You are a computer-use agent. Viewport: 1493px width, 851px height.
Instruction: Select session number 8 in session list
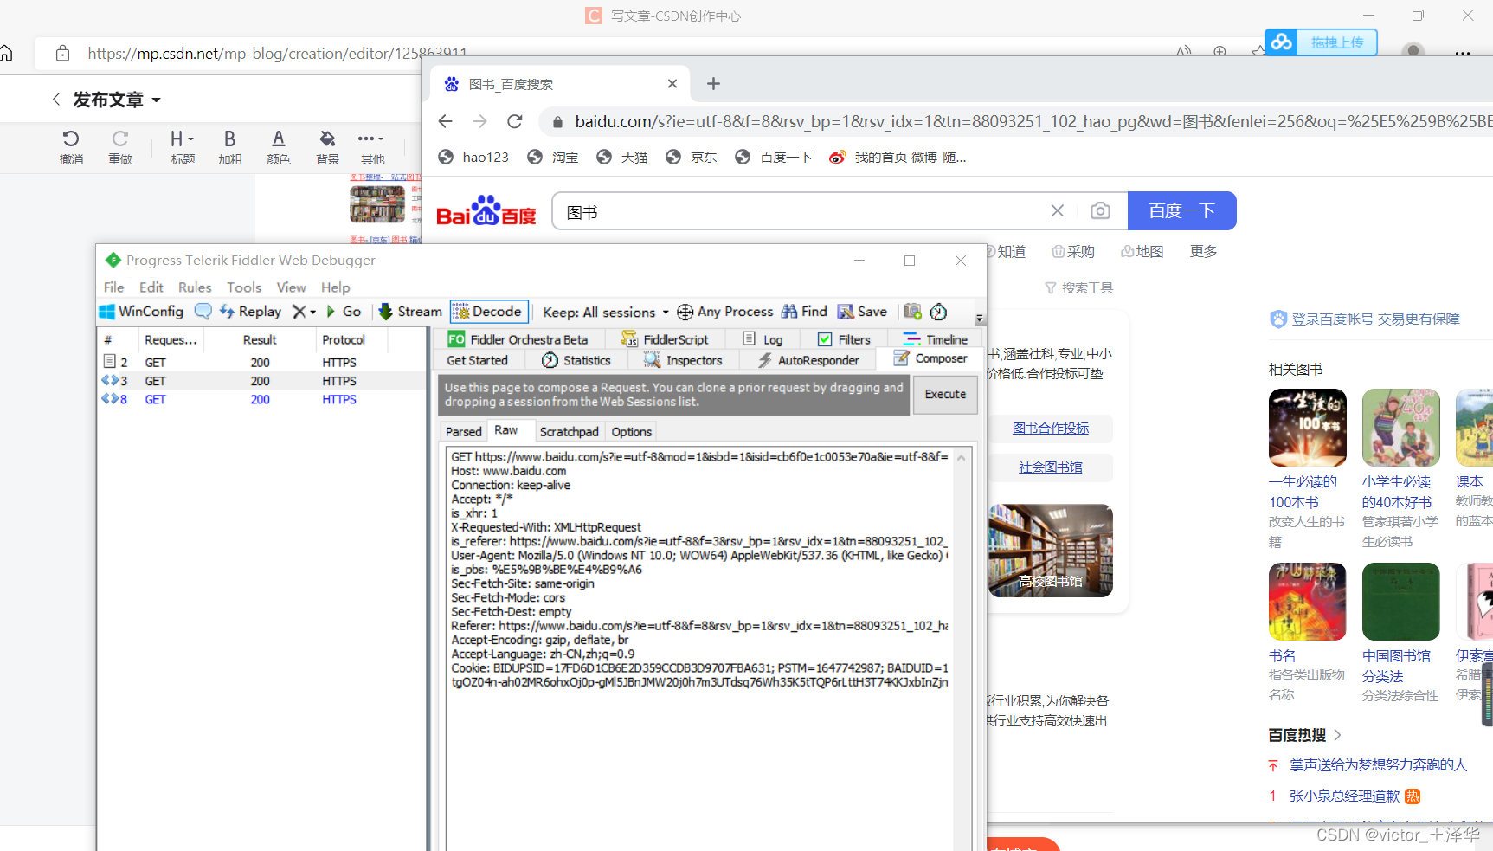(261, 399)
